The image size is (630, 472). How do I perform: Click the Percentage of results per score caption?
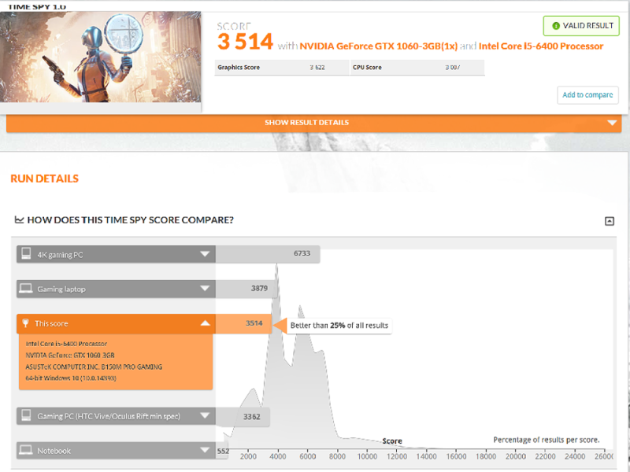coord(547,440)
